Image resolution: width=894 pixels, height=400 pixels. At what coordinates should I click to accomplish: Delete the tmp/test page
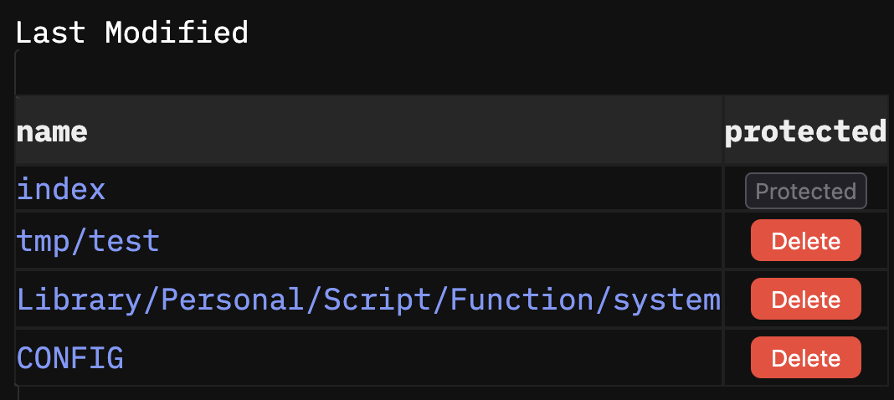click(x=805, y=240)
